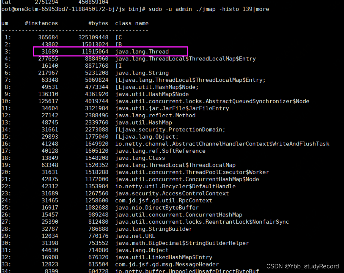Select java.lang.Class on row 18

pyautogui.click(x=140, y=158)
